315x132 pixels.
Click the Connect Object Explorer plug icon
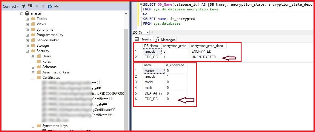point(24,7)
